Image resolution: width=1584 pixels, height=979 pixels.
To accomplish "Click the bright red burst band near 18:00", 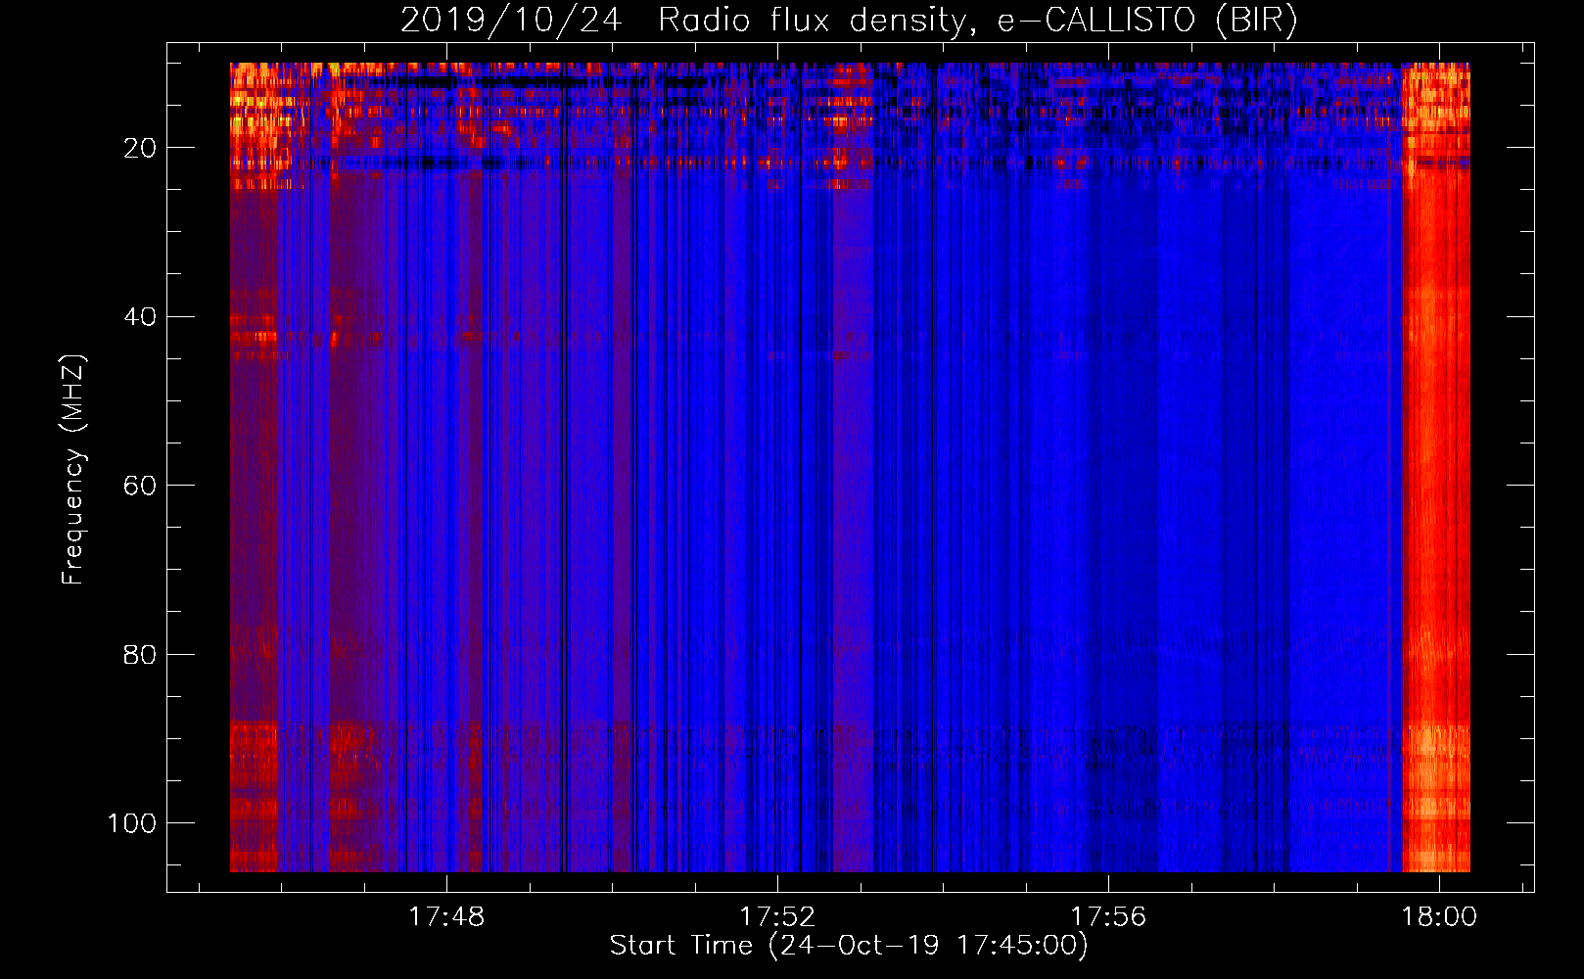I will (1436, 467).
